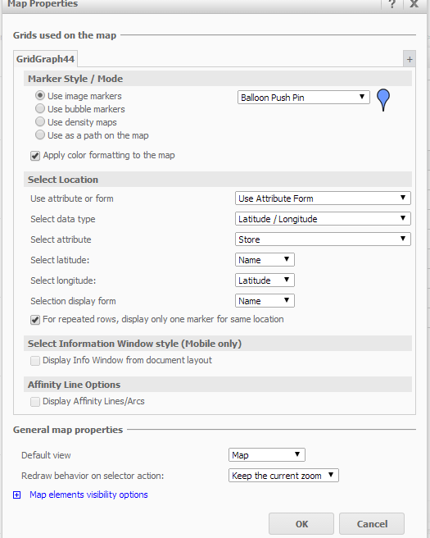Open Map elements visibility options link
Viewport: 430px width, 538px height.
(88, 495)
